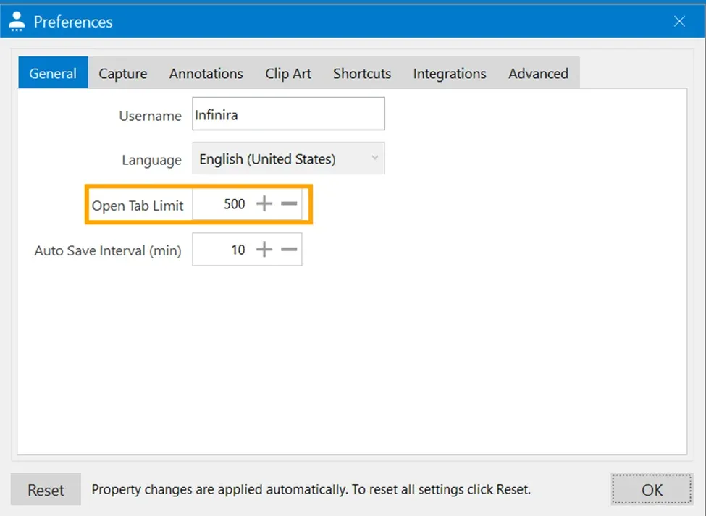Click the Preferences user icon in title bar
Viewport: 706px width, 516px height.
(17, 21)
